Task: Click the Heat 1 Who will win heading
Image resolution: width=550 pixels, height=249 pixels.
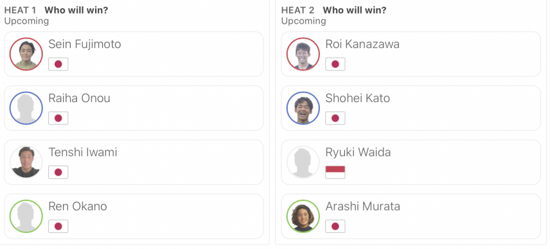Action: 56,10
